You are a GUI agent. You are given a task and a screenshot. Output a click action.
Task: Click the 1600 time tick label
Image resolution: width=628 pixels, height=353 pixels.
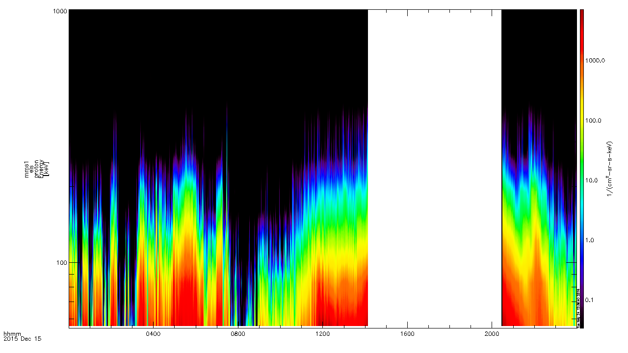407,333
